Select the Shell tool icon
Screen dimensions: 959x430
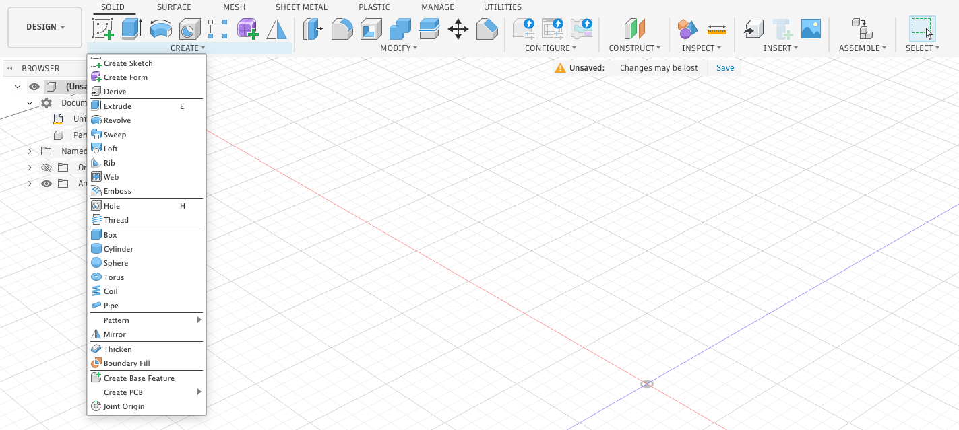(x=371, y=28)
